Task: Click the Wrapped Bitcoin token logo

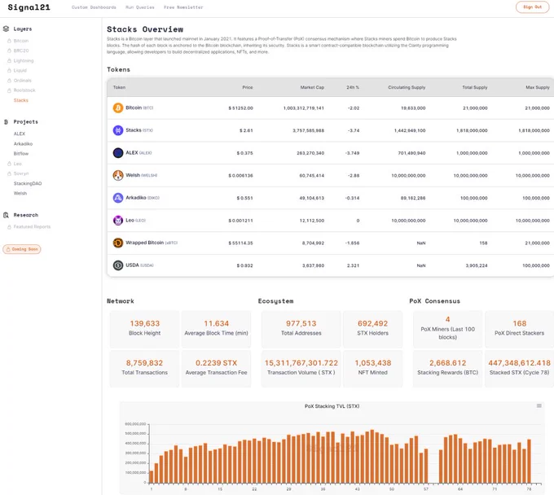Action: (118, 243)
